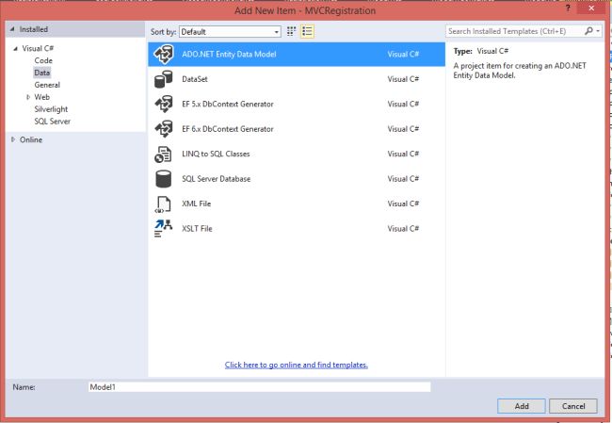612x423 pixels.
Task: Select the Code category
Action: pyautogui.click(x=43, y=60)
